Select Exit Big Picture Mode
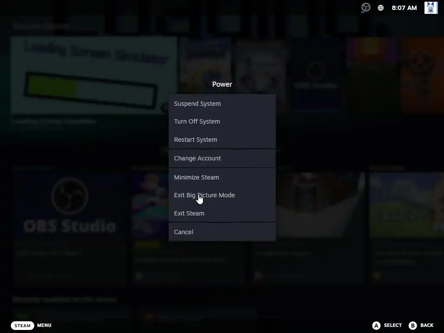 coord(222,195)
